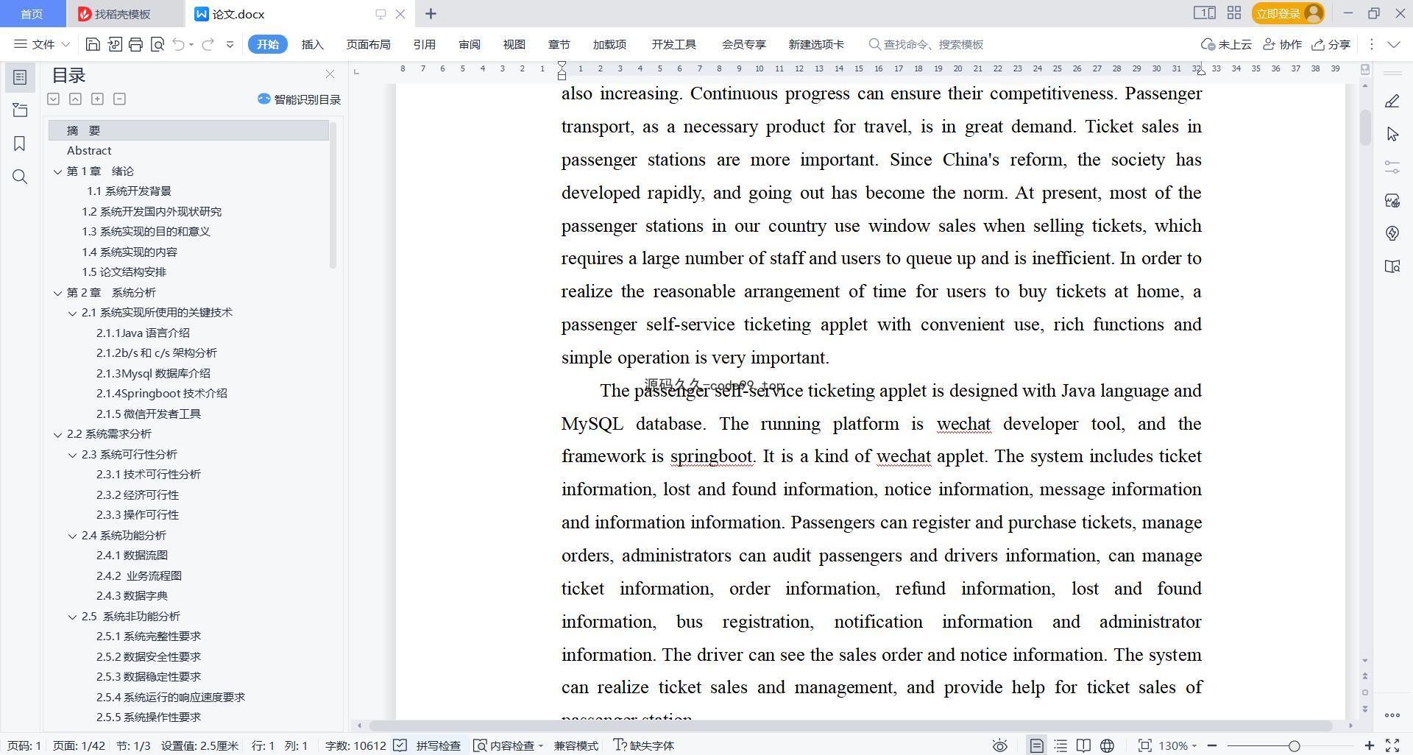The image size is (1413, 755).
Task: Collapse the 2.4 系统功能分析 node
Action: tap(73, 536)
